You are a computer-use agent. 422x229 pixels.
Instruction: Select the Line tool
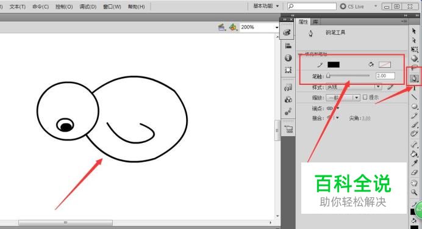414,97
